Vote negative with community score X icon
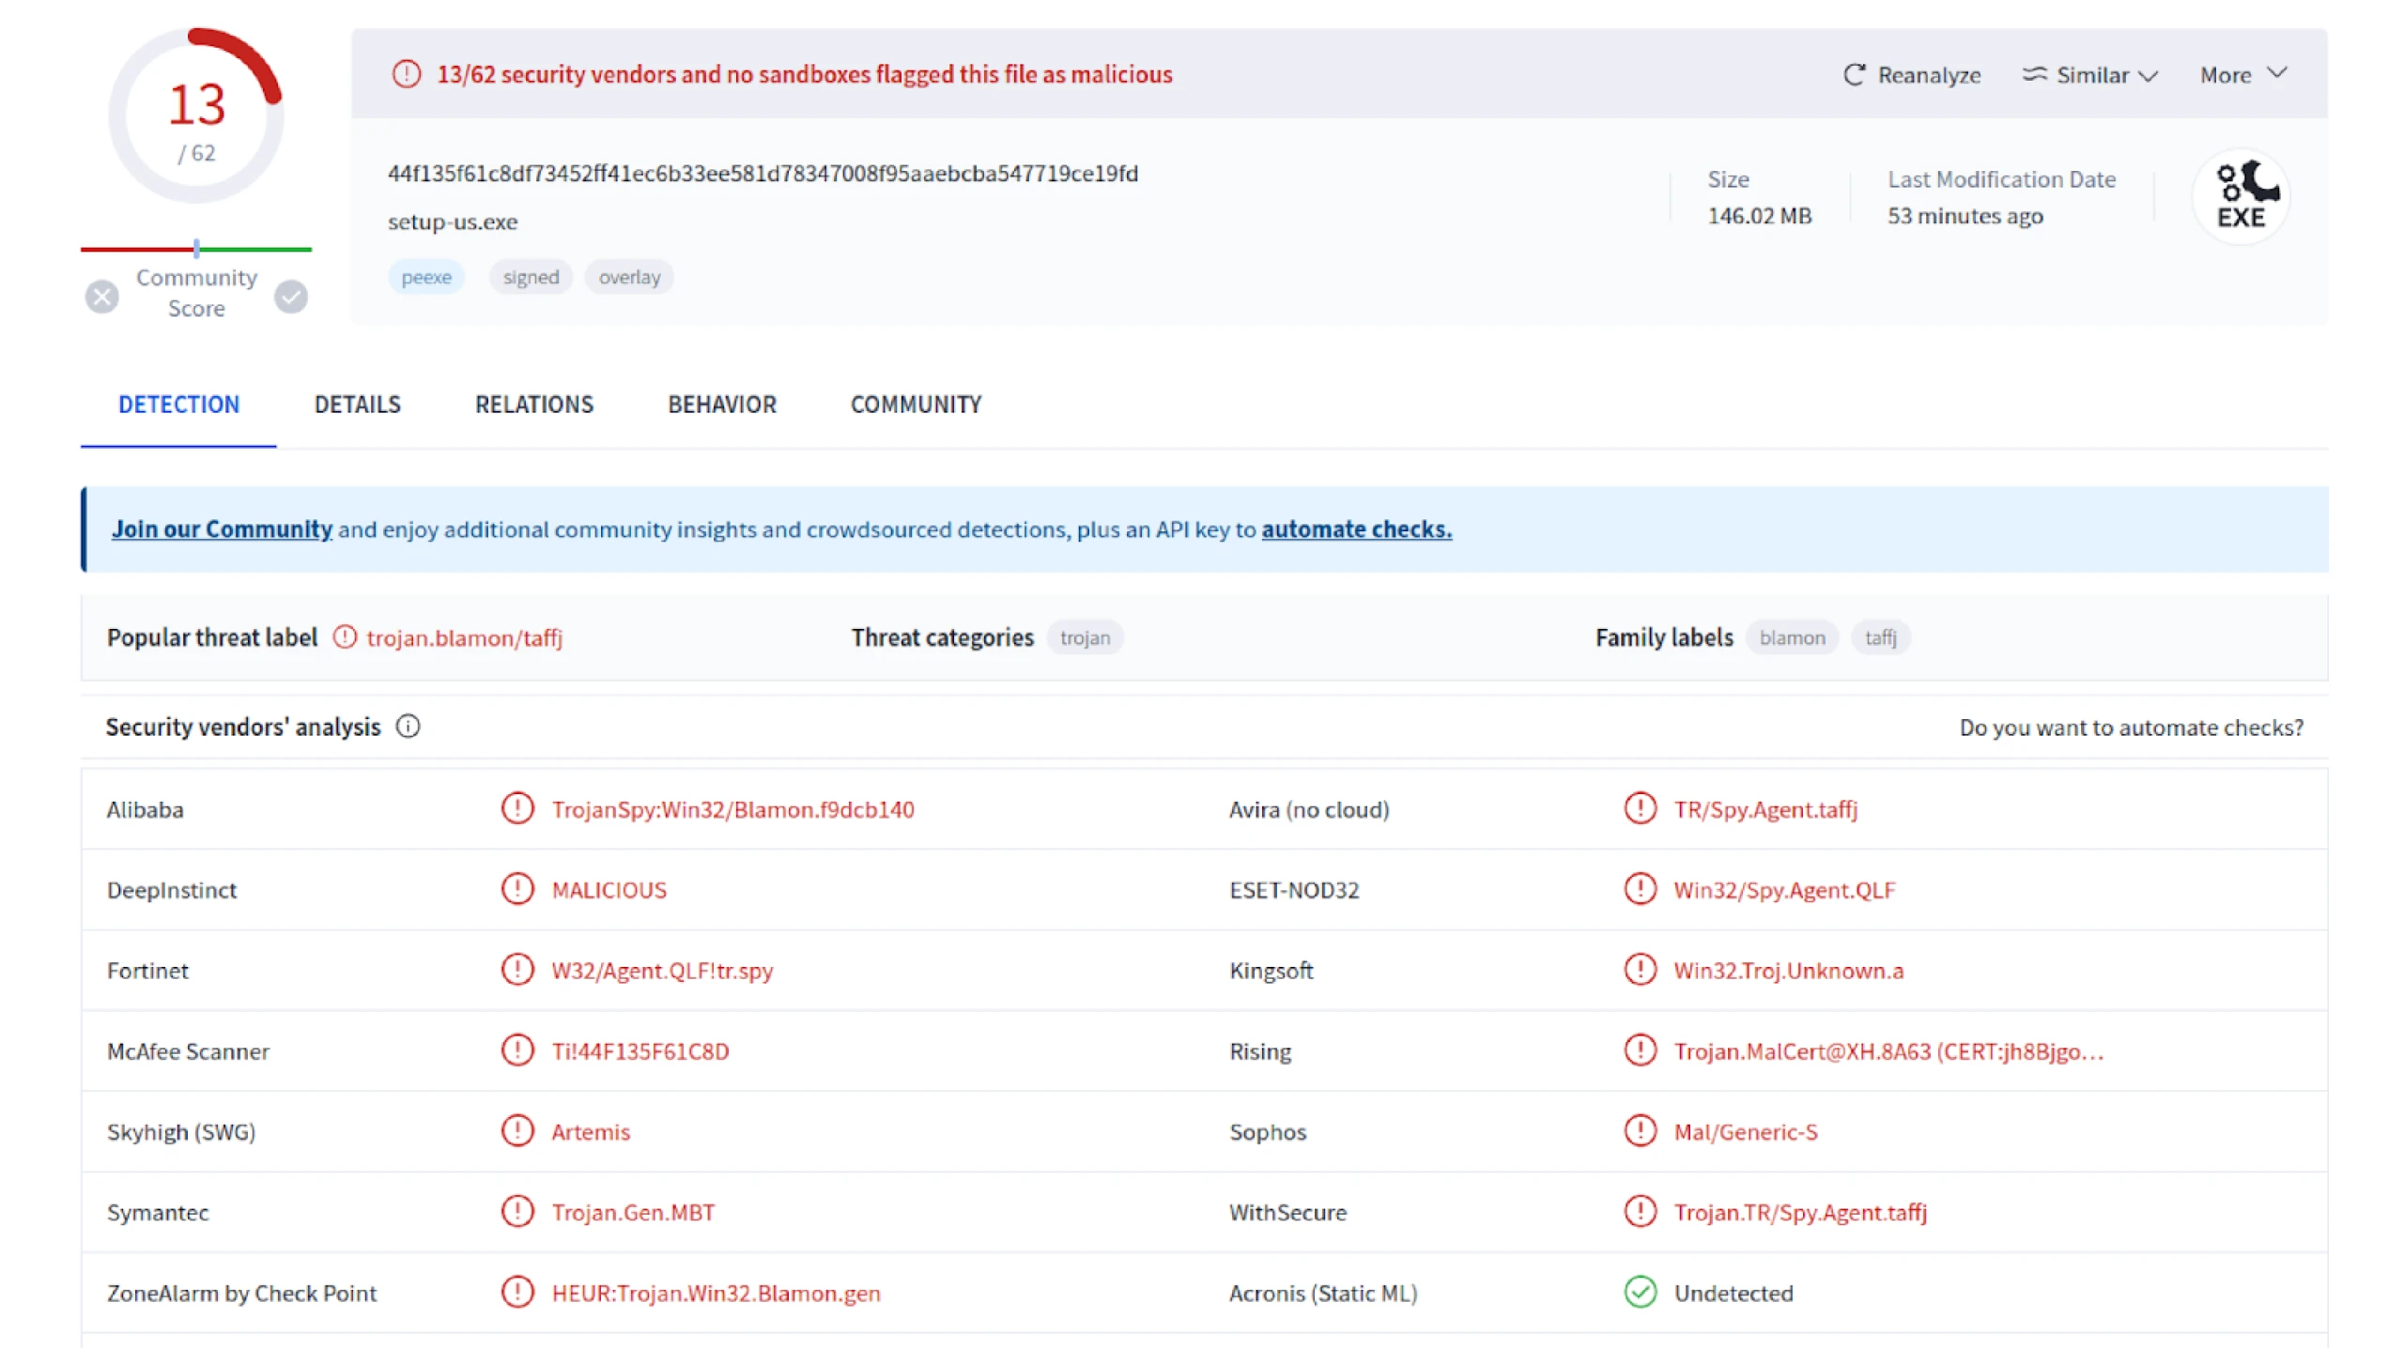This screenshot has height=1348, width=2404. tap(102, 297)
